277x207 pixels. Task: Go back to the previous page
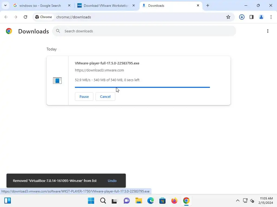click(x=6, y=17)
